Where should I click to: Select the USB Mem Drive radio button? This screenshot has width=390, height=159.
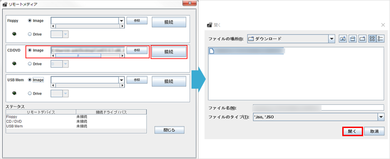click(30, 94)
